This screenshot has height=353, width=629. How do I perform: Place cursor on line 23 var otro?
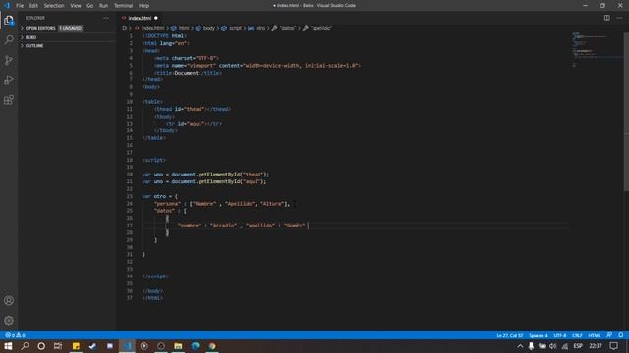click(159, 196)
